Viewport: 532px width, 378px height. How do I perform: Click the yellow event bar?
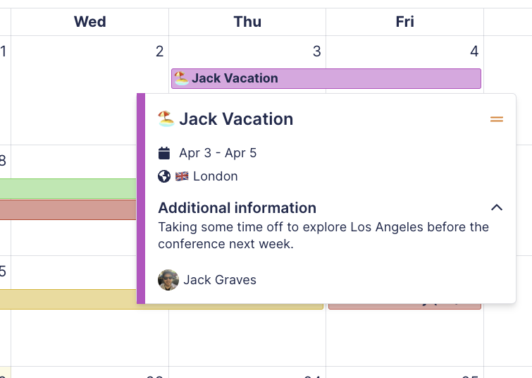pyautogui.click(x=68, y=299)
